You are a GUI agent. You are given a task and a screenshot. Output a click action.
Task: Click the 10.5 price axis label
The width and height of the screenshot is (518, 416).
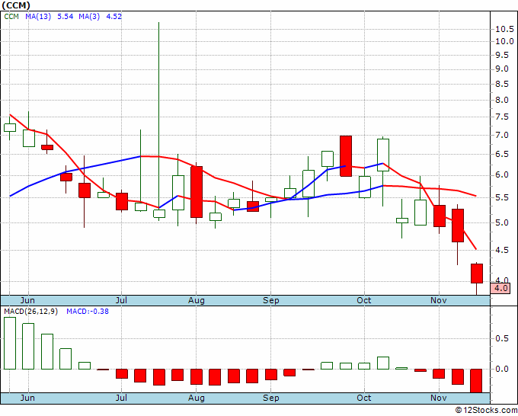pyautogui.click(x=504, y=29)
